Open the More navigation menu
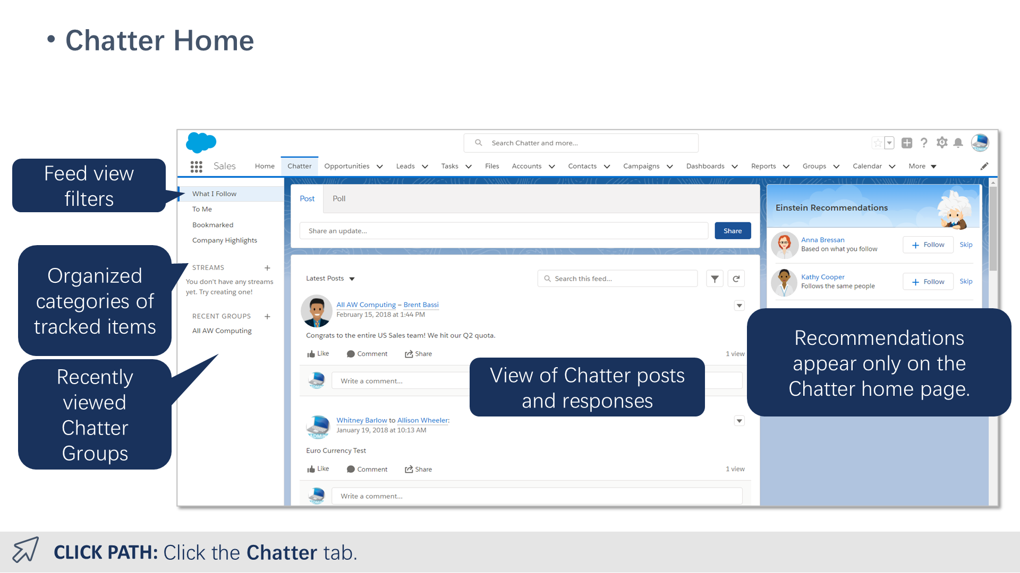 pos(922,166)
